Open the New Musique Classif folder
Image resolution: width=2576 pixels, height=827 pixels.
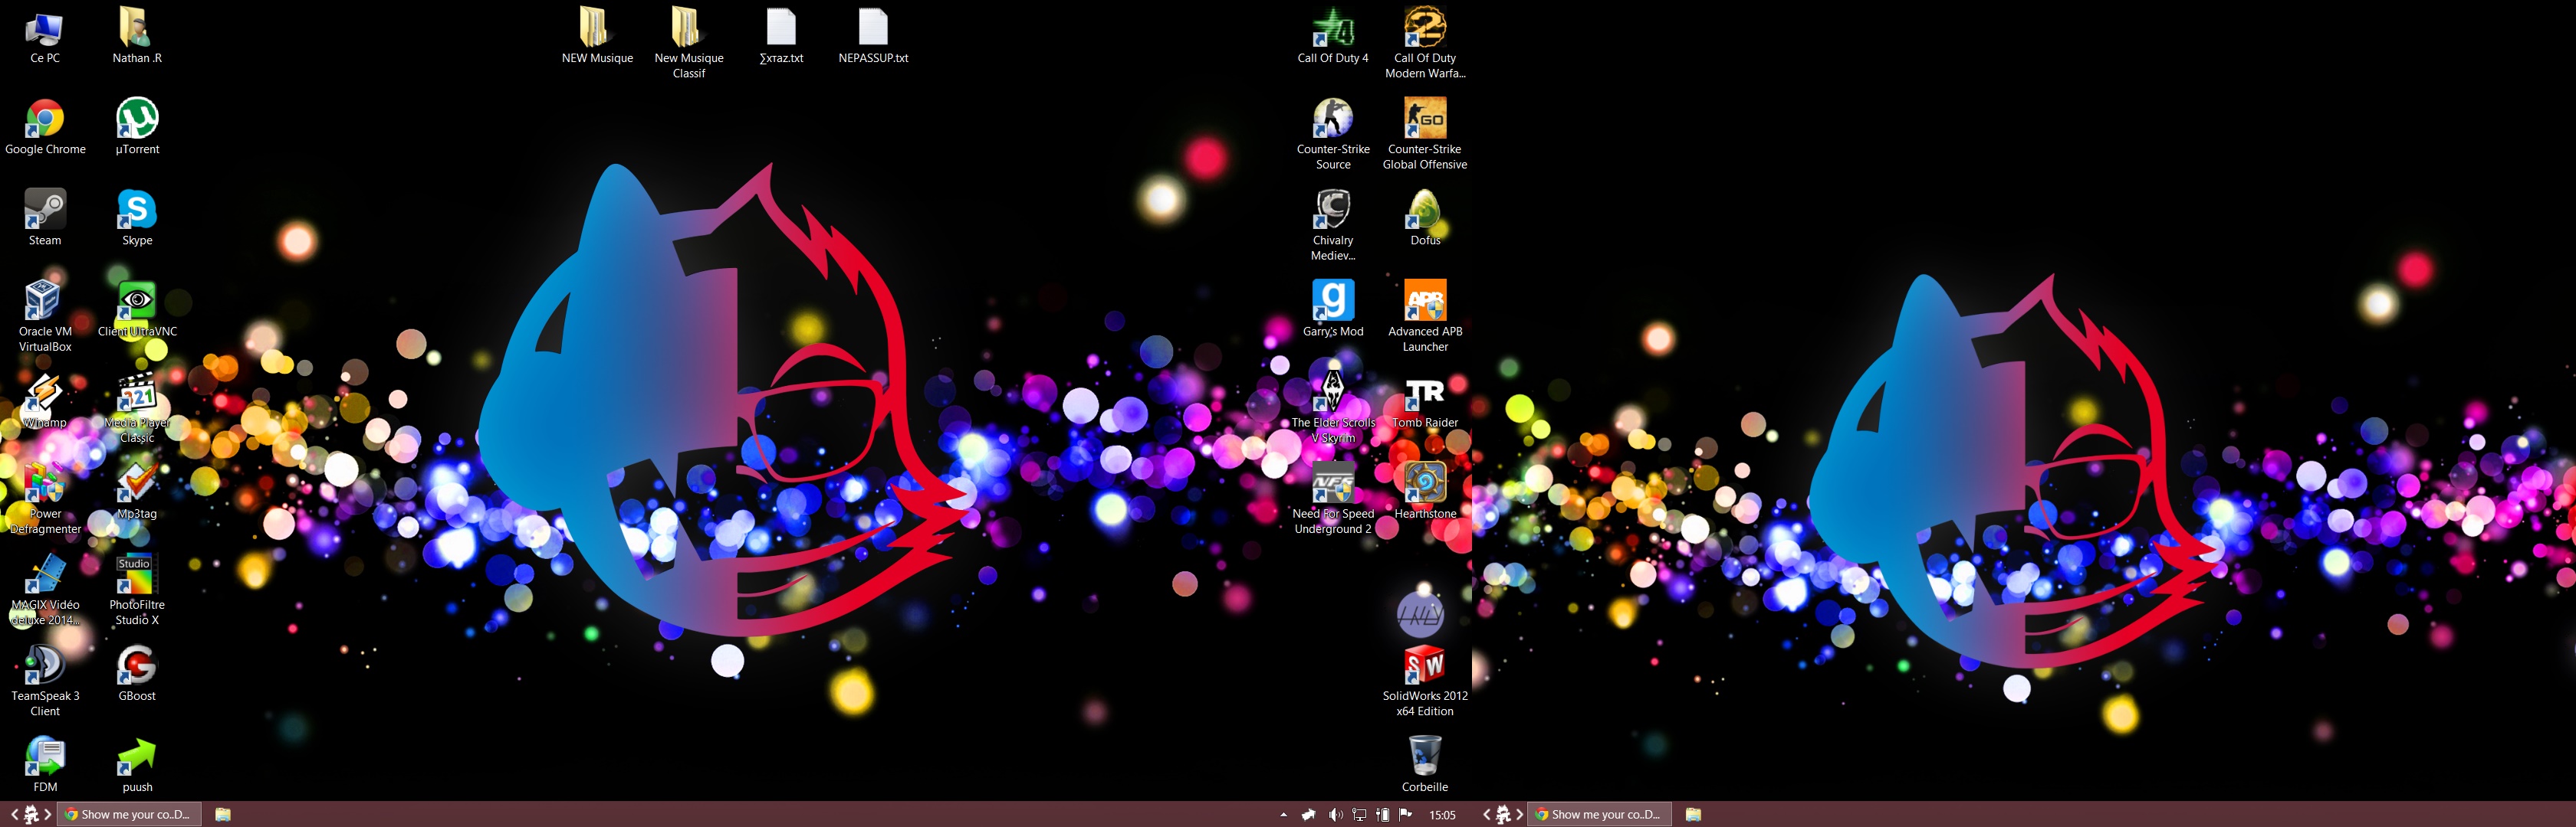(689, 43)
